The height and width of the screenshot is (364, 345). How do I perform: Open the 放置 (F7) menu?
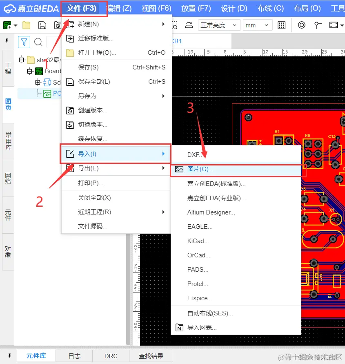[196, 9]
